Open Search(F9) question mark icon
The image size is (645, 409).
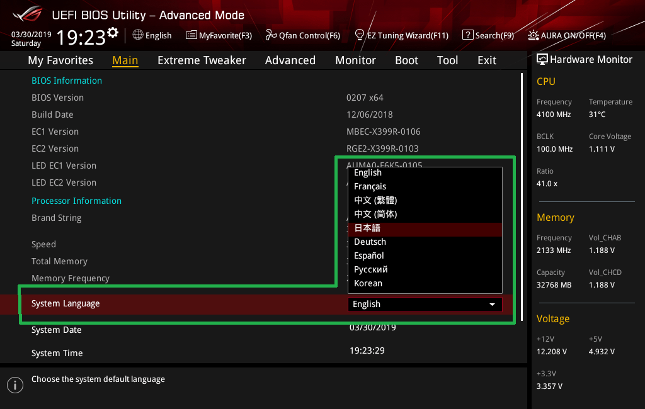tap(468, 35)
